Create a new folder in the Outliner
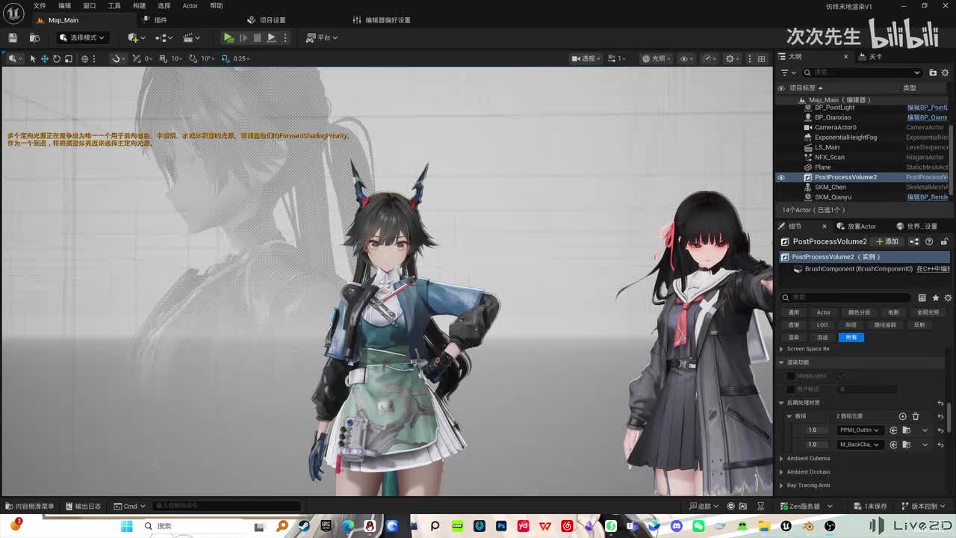Screen dimensions: 956x538 (933, 72)
